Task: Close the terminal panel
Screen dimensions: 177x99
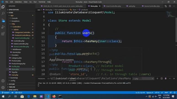Action: (x=174, y=78)
